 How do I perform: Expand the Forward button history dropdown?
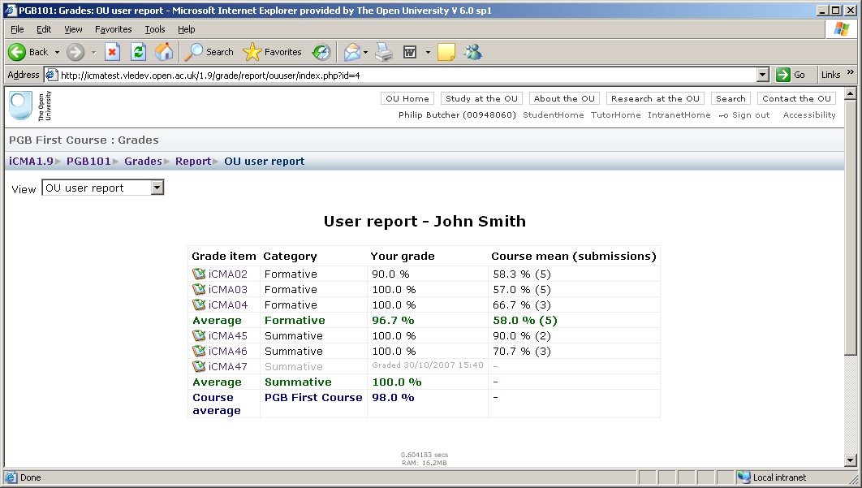[x=93, y=52]
